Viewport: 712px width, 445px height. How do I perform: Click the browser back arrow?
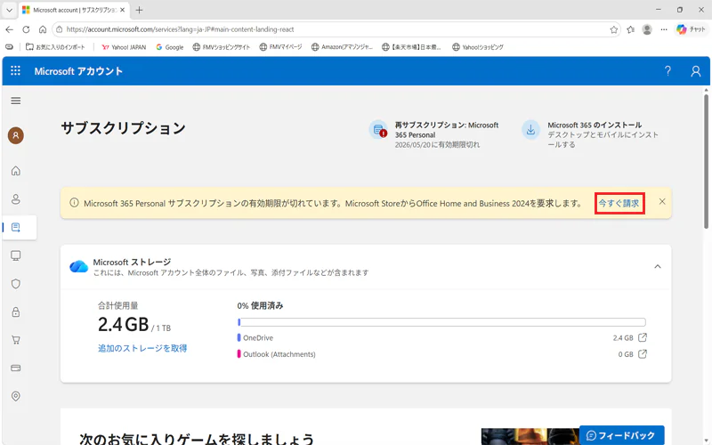pyautogui.click(x=10, y=29)
